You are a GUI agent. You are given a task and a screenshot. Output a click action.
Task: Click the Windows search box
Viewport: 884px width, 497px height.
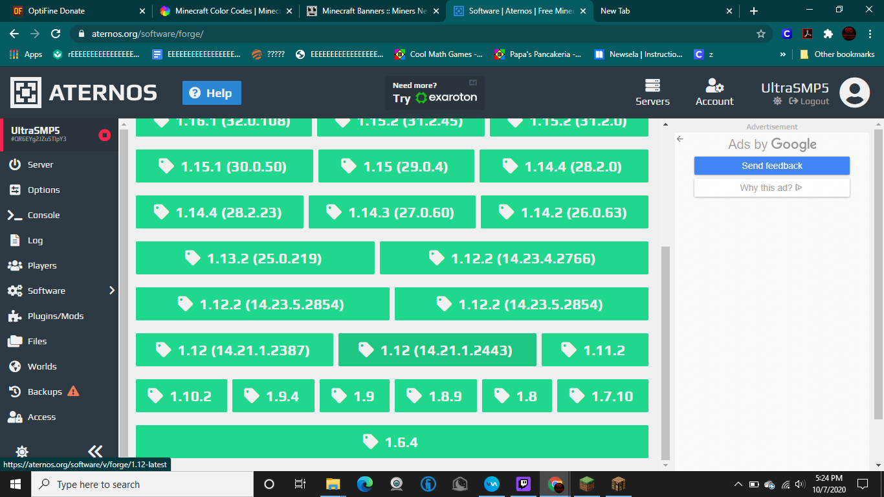pyautogui.click(x=142, y=484)
